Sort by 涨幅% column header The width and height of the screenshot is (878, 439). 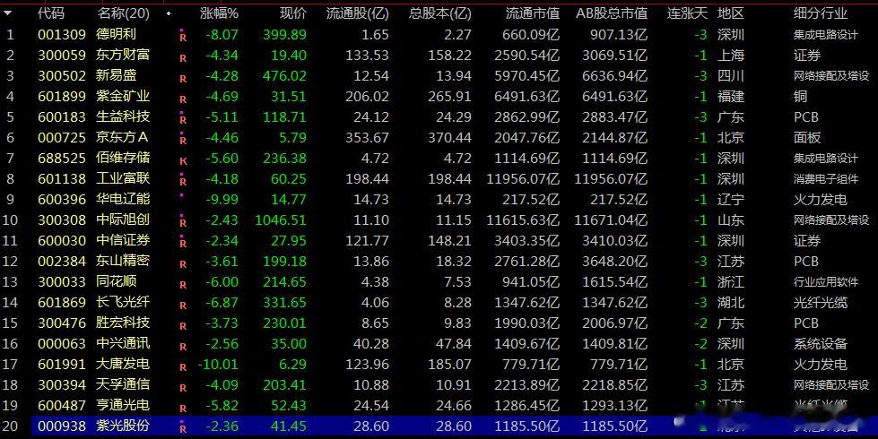click(x=219, y=13)
